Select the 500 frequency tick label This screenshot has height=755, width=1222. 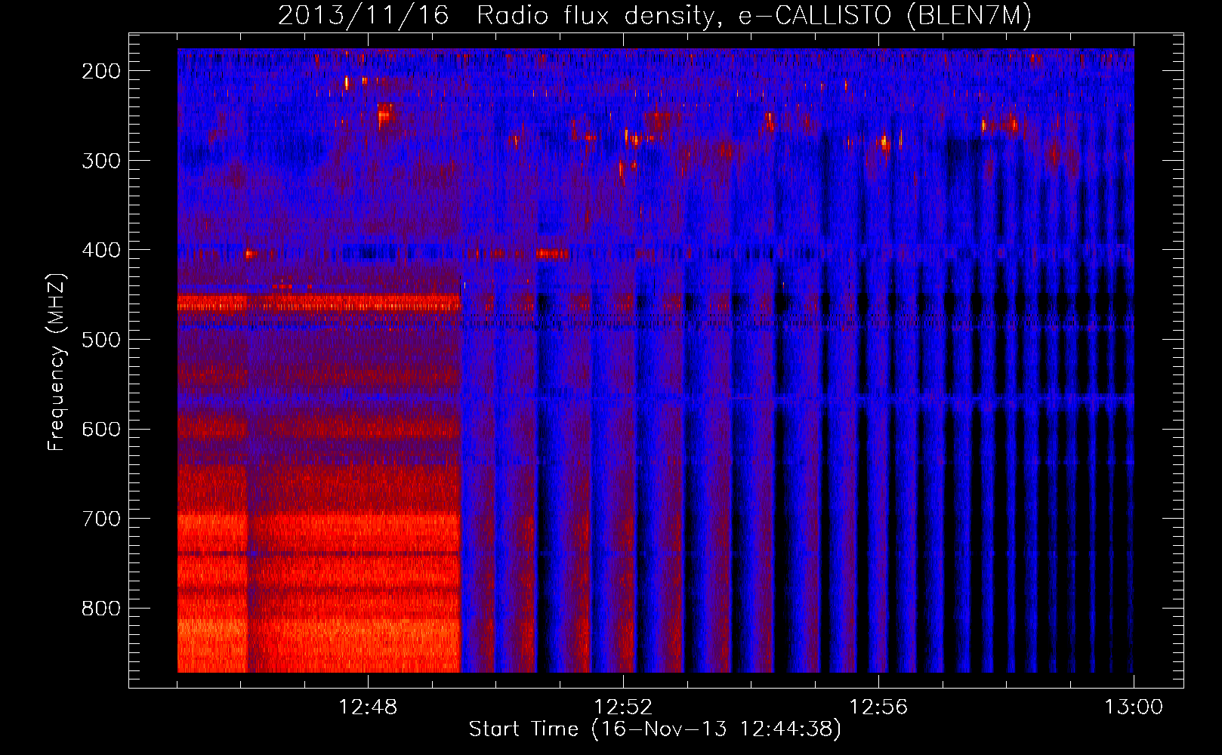pos(101,340)
